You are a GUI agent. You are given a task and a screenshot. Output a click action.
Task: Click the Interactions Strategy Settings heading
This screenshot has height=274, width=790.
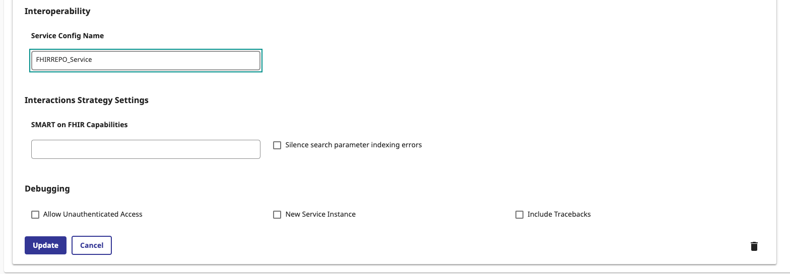[87, 100]
